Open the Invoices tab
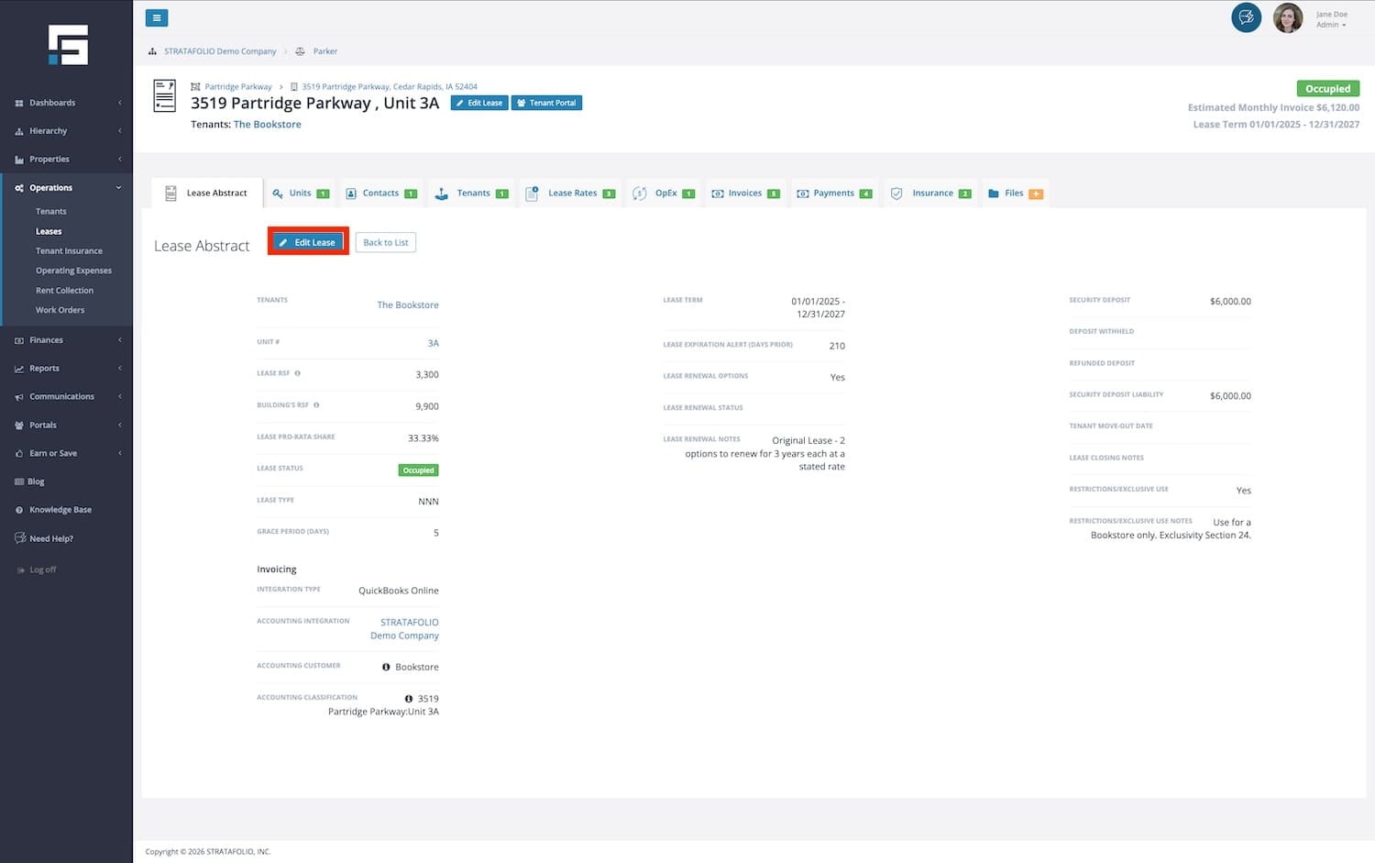Image resolution: width=1375 pixels, height=863 pixels. (744, 194)
